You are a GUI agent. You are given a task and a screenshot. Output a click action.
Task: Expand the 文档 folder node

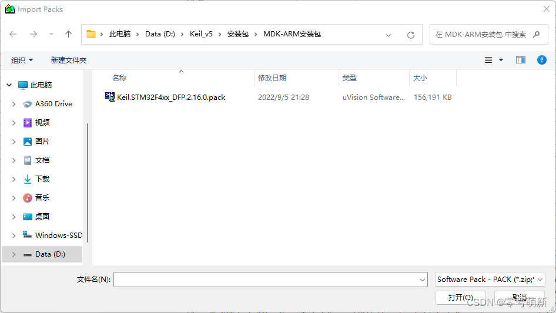[14, 160]
